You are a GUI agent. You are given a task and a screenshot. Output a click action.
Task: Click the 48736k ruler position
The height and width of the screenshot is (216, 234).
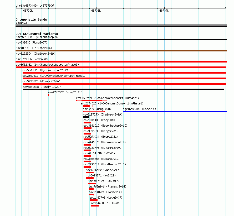tap(96, 11)
